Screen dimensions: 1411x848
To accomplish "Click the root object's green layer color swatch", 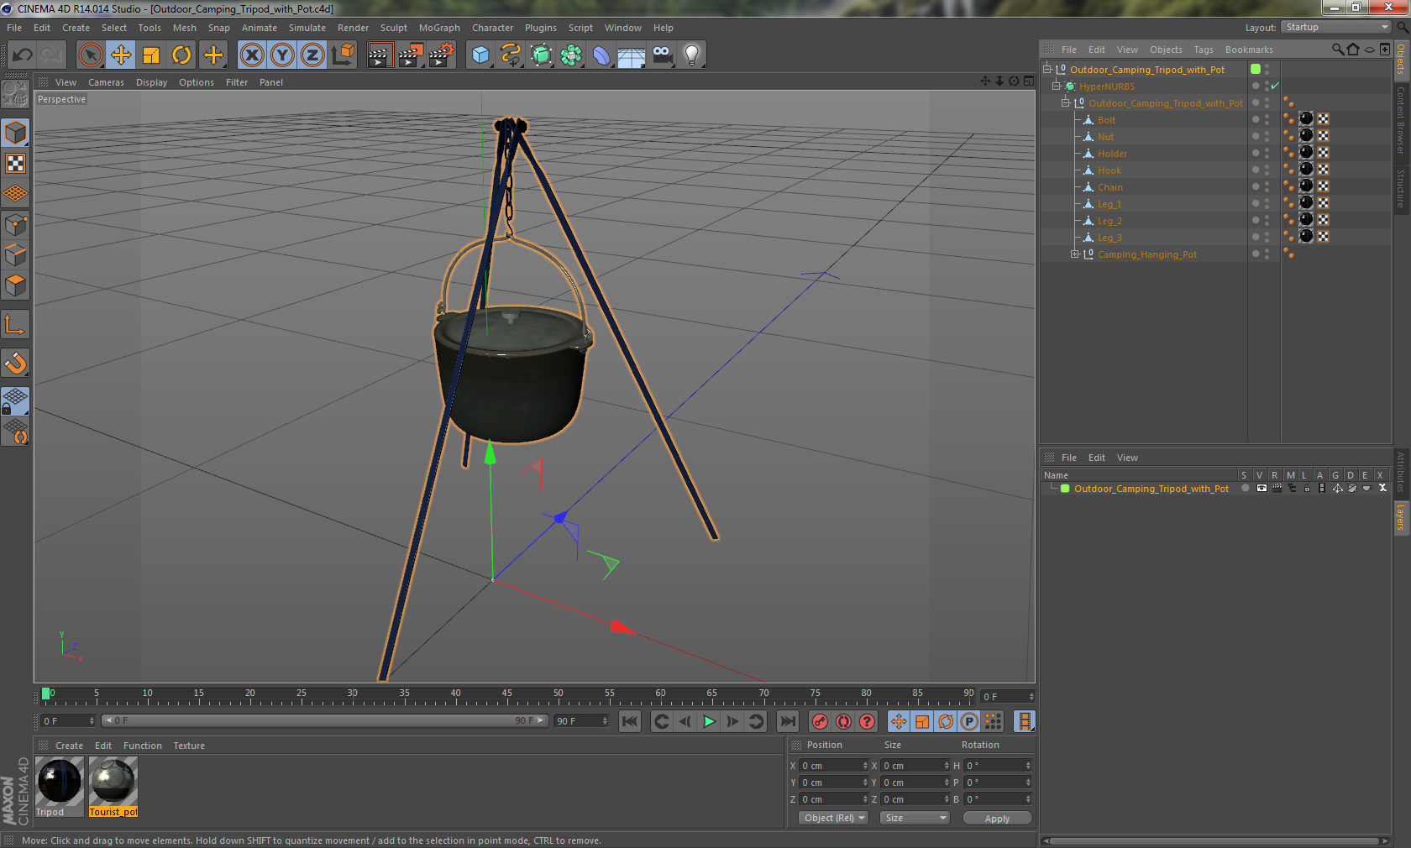I will (x=1256, y=69).
